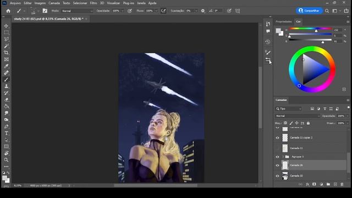Toggle lock position icon
This screenshot has height=198, width=352.
[x=297, y=123]
